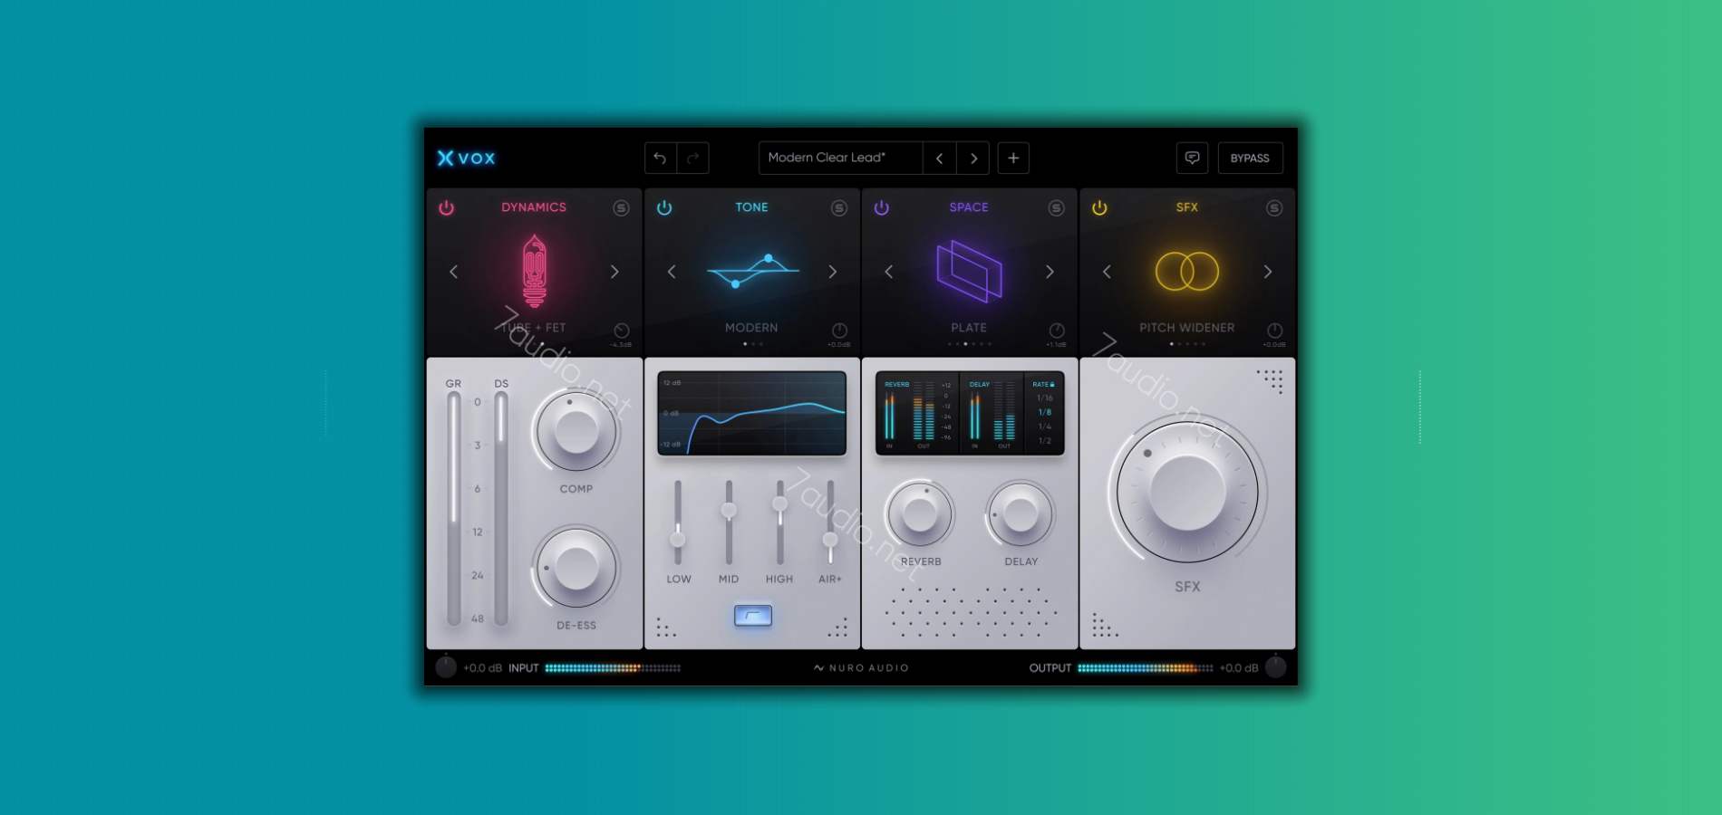
Task: Open the Modern Clear Lead preset menu
Action: (x=840, y=158)
